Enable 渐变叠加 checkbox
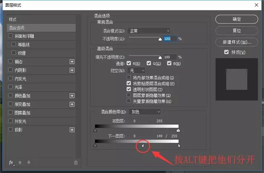This screenshot has width=264, height=173. pyautogui.click(x=10, y=104)
